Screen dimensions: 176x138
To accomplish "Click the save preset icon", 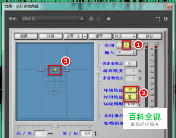I will (91, 19).
